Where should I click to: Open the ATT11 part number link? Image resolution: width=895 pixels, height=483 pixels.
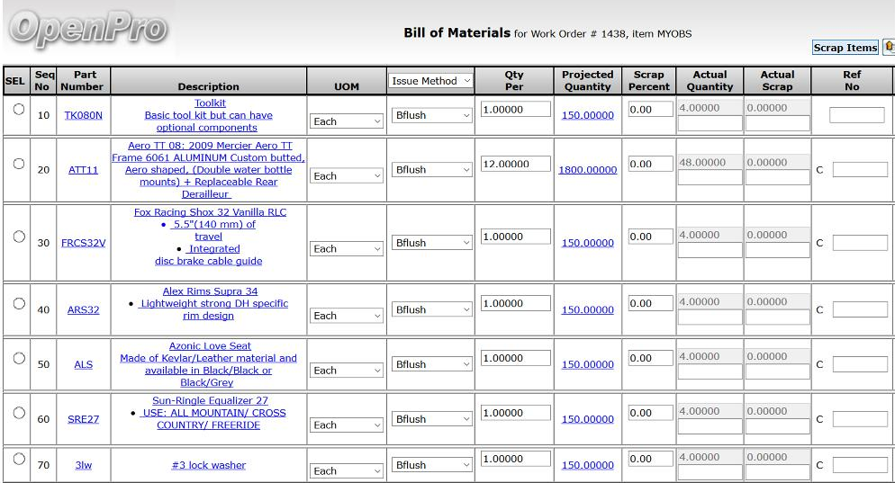point(83,170)
